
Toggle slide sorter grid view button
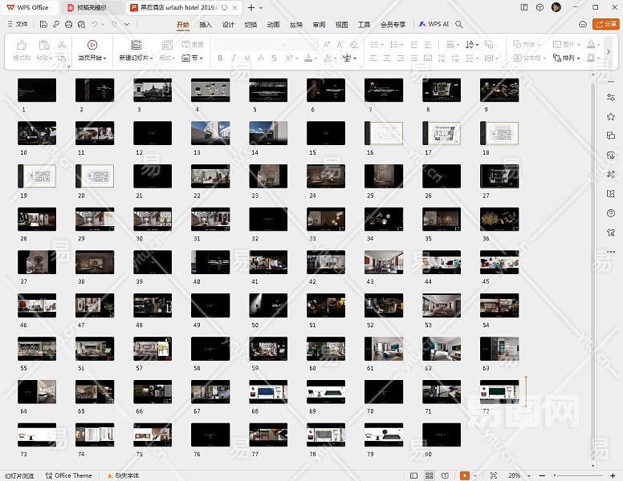click(x=430, y=475)
